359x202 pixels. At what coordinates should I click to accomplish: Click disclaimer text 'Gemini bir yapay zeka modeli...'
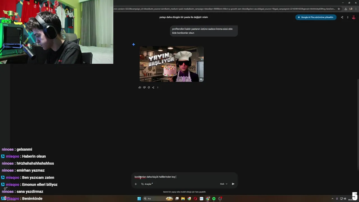pyautogui.click(x=185, y=192)
